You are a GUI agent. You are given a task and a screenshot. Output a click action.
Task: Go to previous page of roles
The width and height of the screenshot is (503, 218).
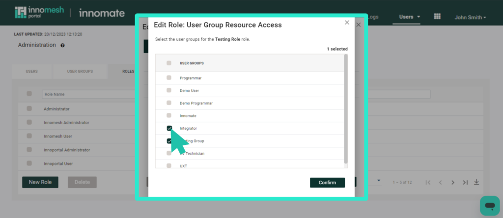click(441, 183)
